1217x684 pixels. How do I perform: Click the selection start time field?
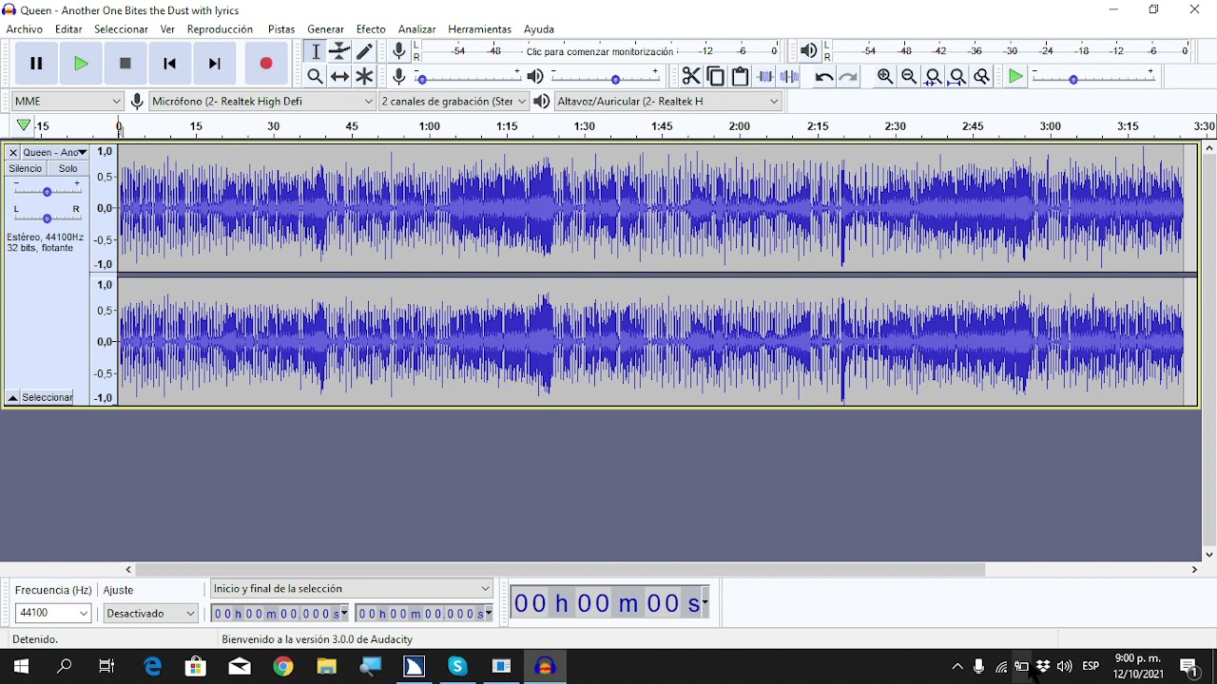tap(280, 614)
